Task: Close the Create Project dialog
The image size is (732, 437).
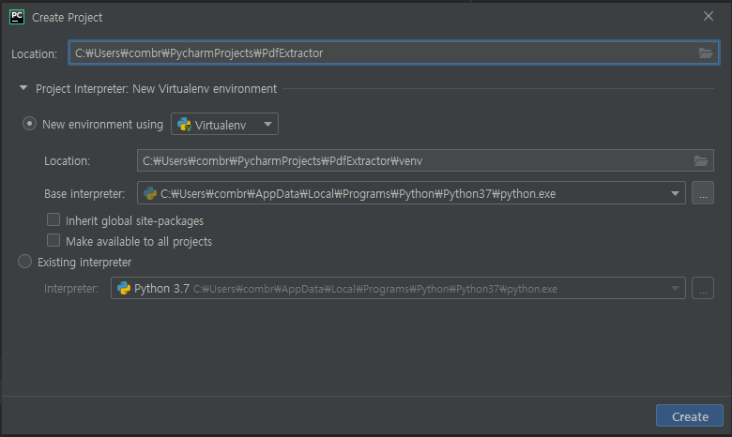Action: (709, 16)
